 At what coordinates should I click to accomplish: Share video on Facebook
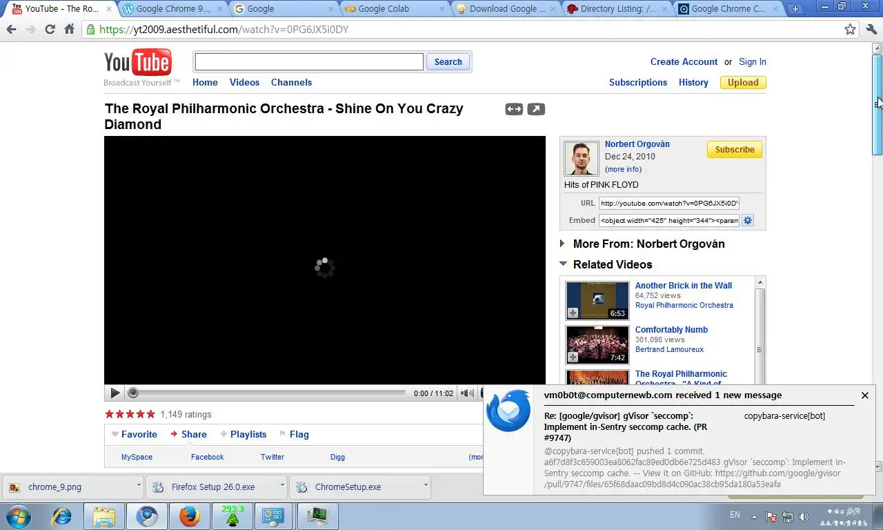pos(207,457)
